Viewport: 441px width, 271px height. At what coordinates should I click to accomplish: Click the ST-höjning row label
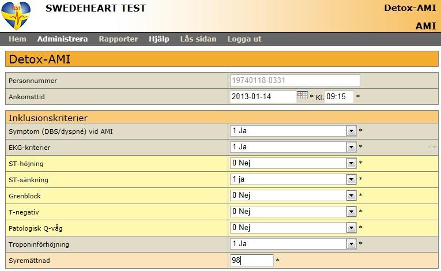(26, 164)
